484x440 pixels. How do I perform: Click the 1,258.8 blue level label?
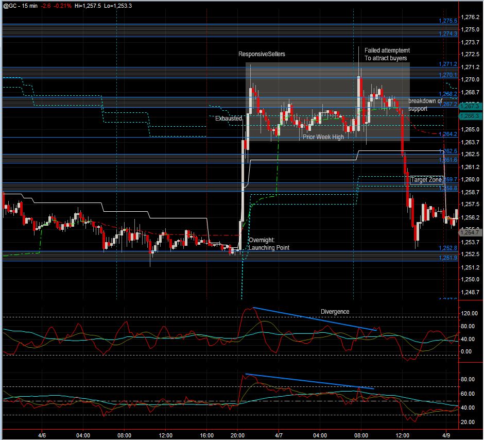point(448,188)
